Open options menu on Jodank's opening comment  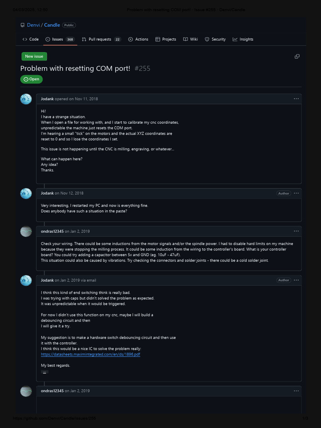point(296,99)
